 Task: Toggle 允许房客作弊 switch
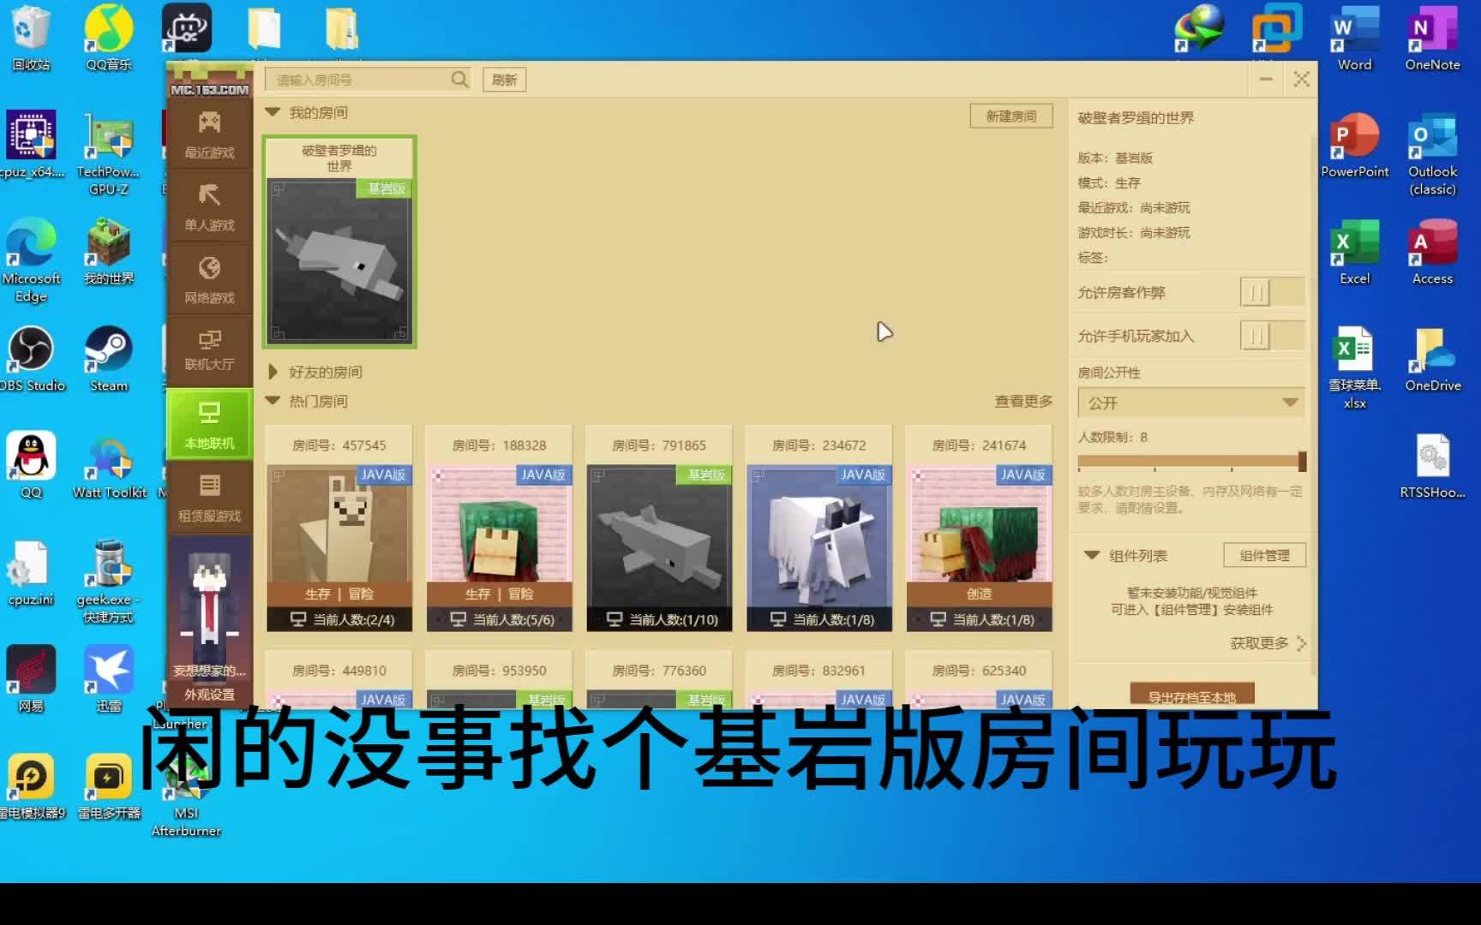1273,292
